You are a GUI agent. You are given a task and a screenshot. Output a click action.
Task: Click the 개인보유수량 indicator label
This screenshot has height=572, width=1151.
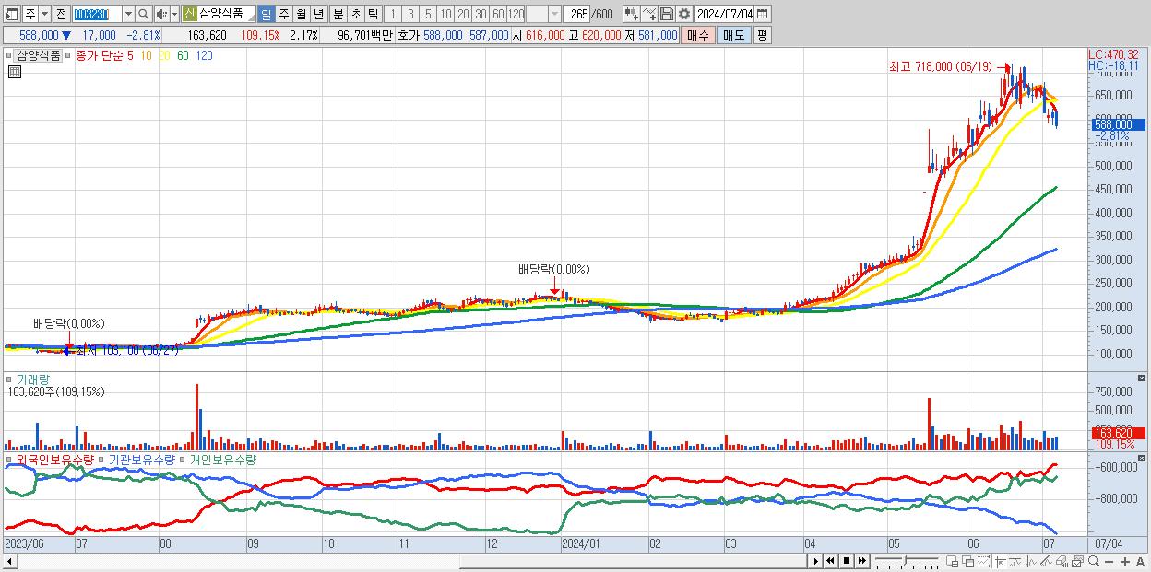pos(223,459)
